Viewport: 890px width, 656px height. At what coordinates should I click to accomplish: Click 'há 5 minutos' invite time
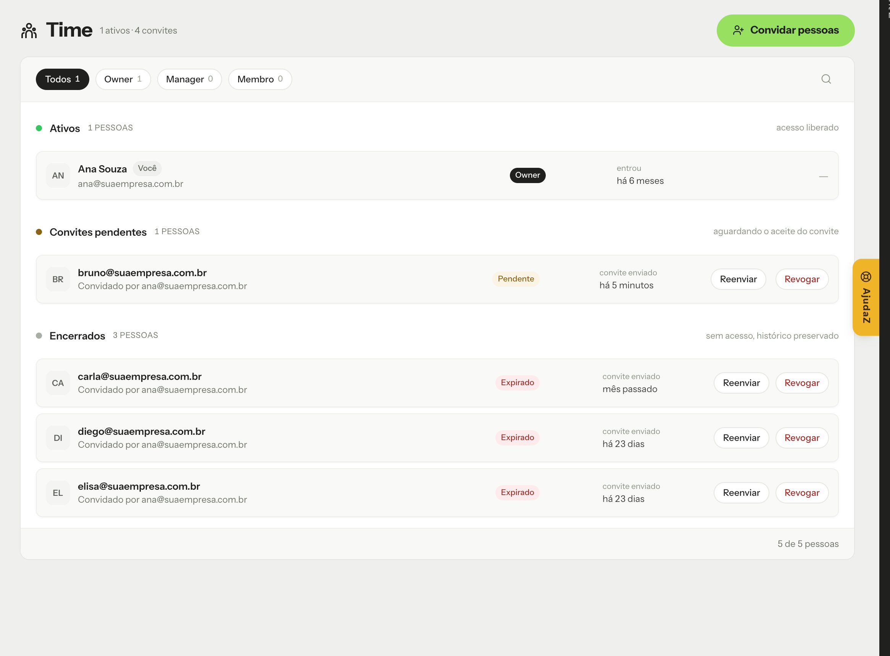coord(626,285)
